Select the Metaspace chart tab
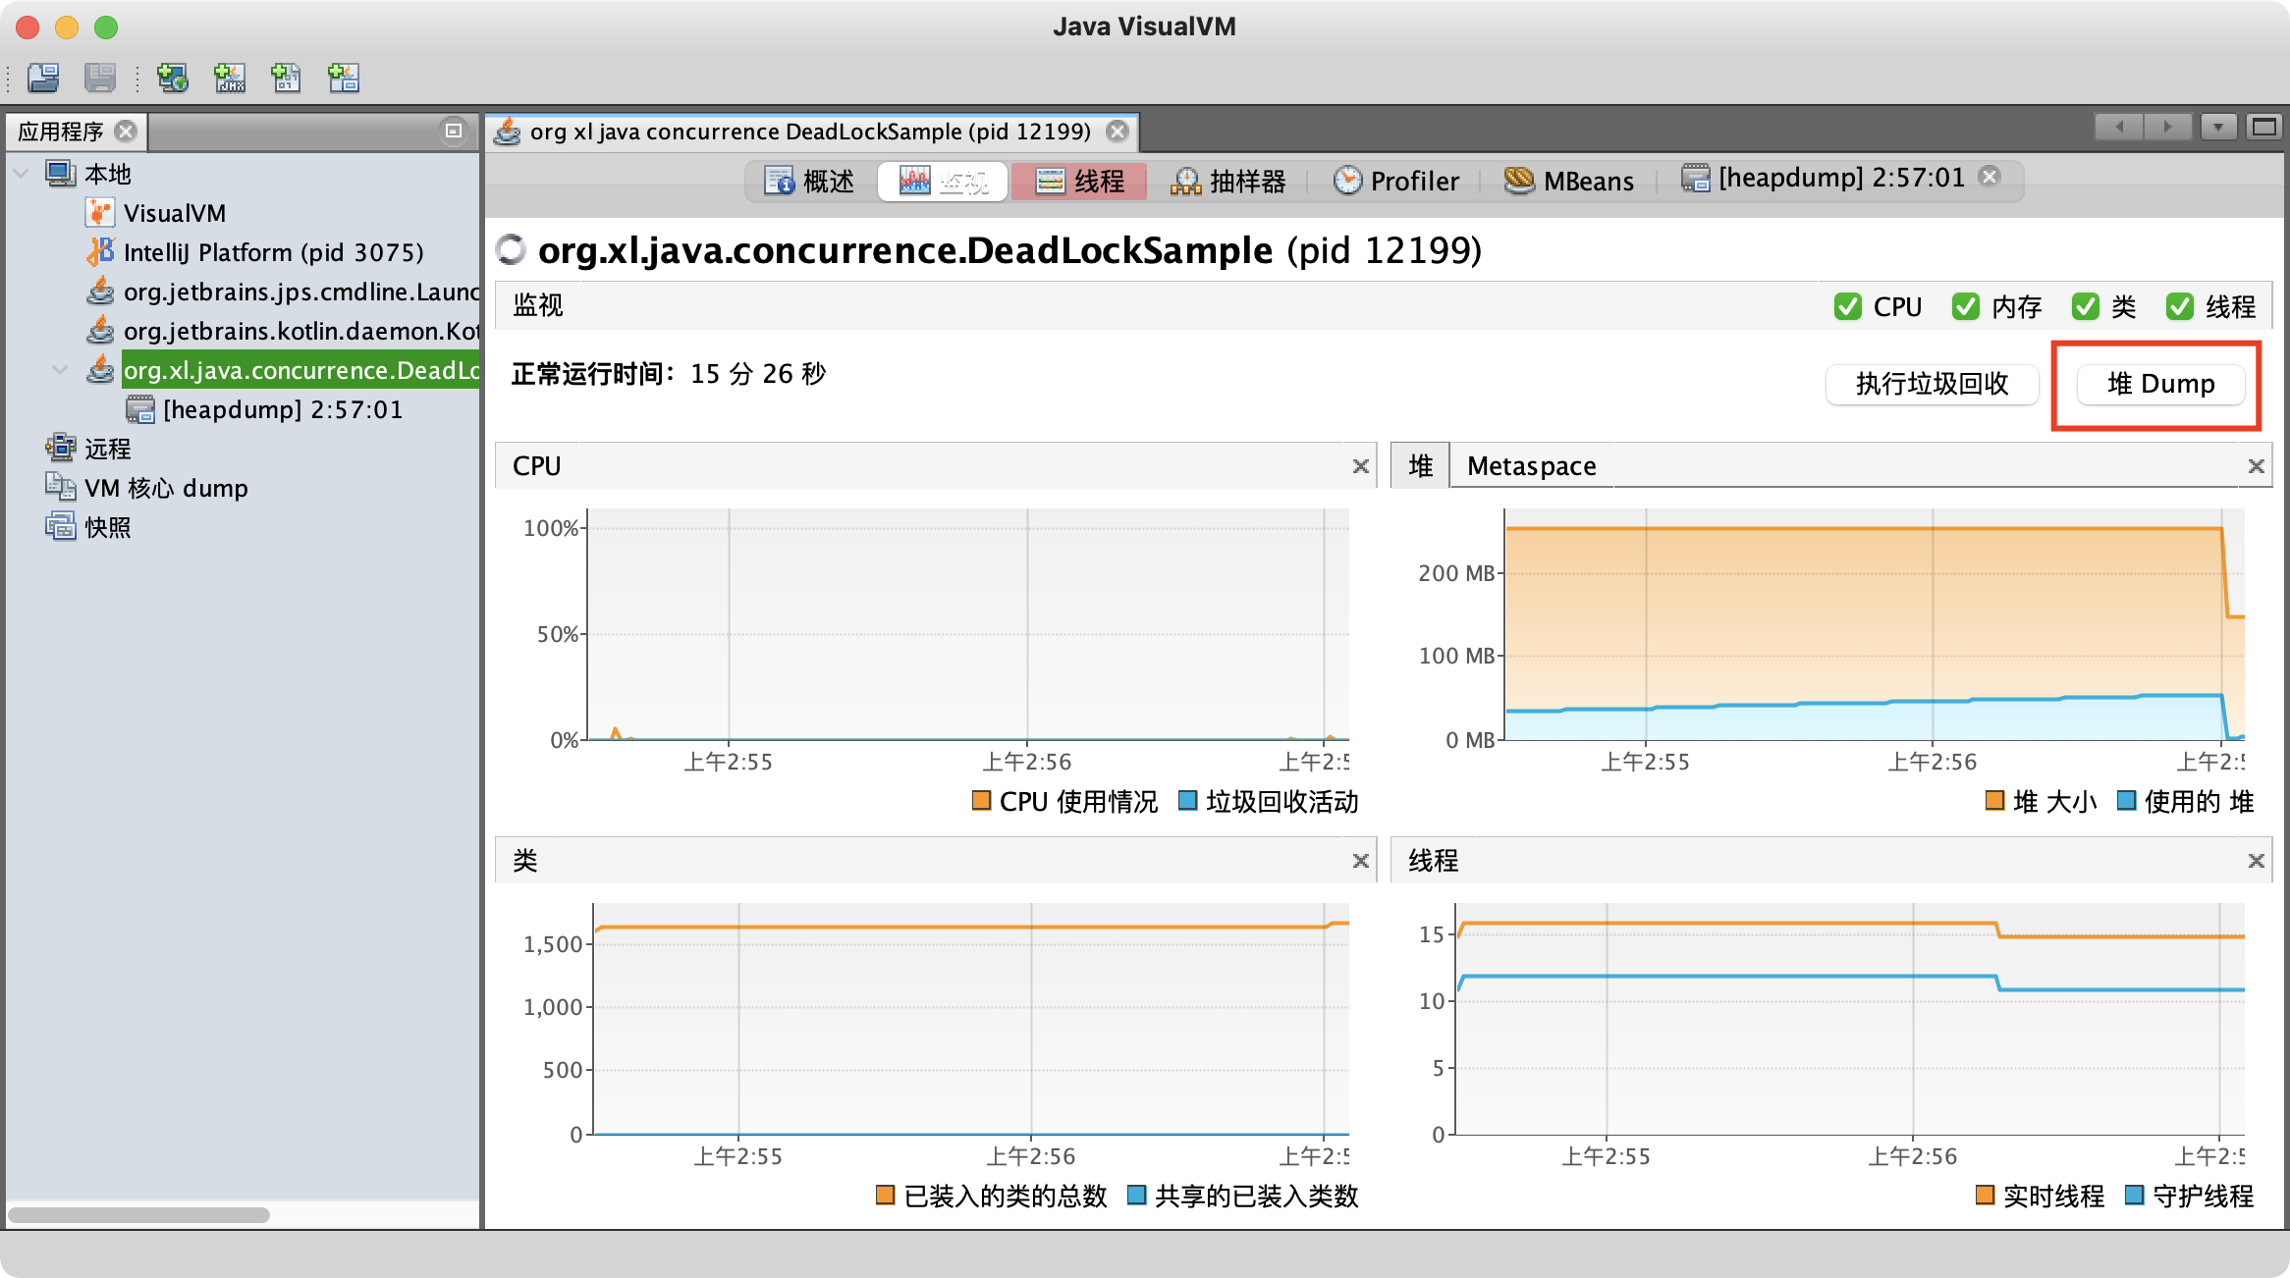The width and height of the screenshot is (2290, 1278). pos(1532,465)
